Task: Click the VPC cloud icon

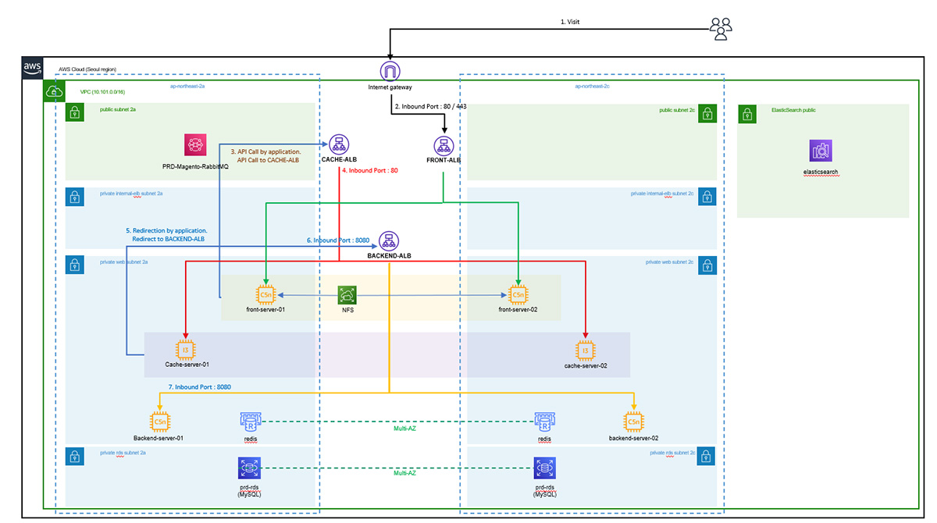Action: [x=54, y=91]
